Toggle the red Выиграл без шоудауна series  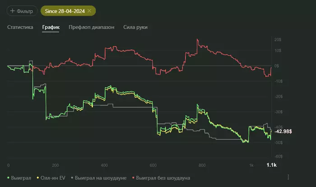pyautogui.click(x=161, y=178)
